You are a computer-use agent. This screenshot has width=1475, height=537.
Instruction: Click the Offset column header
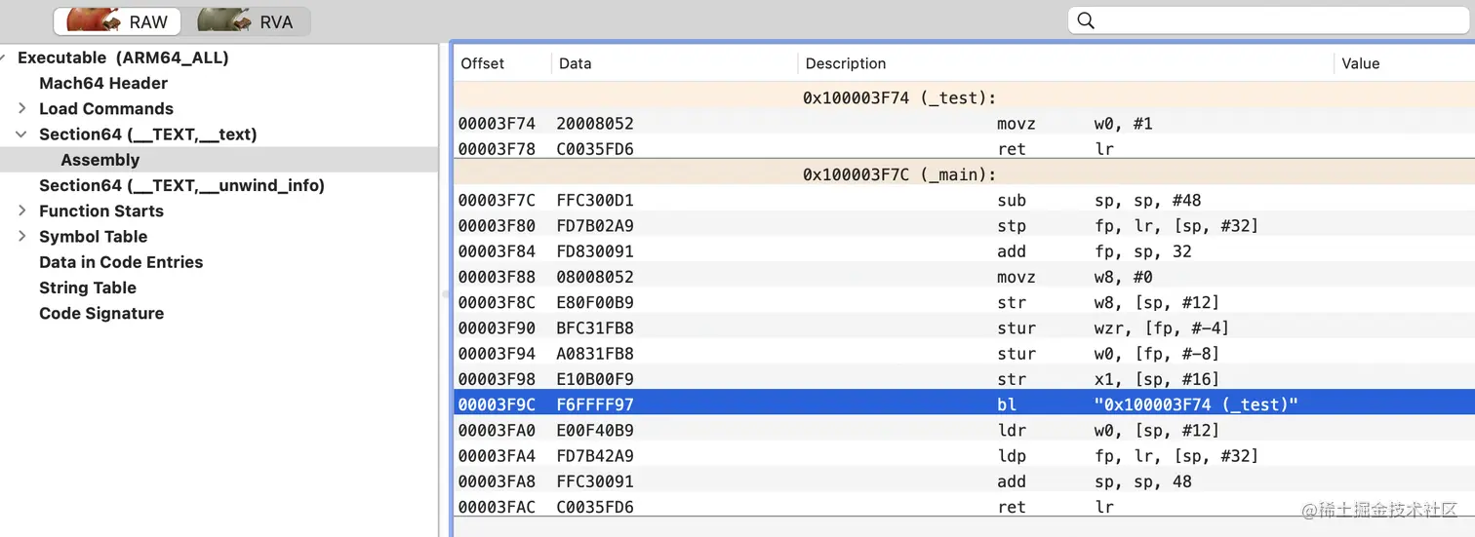pyautogui.click(x=483, y=63)
